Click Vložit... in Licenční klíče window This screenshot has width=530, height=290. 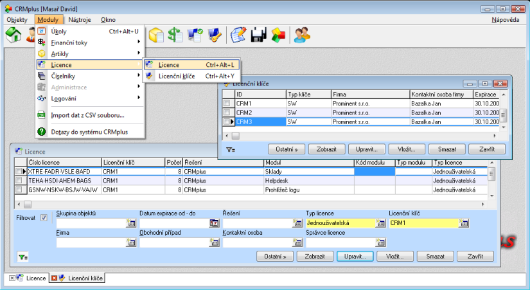coord(407,149)
